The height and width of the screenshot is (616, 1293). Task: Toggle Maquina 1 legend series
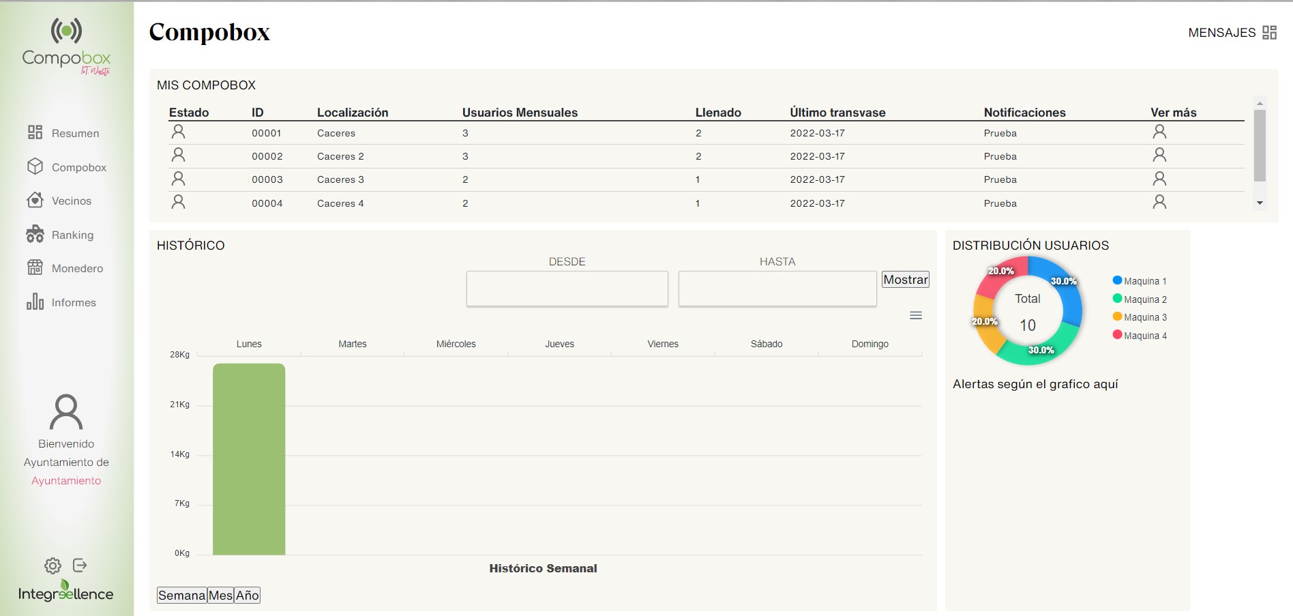(1140, 281)
